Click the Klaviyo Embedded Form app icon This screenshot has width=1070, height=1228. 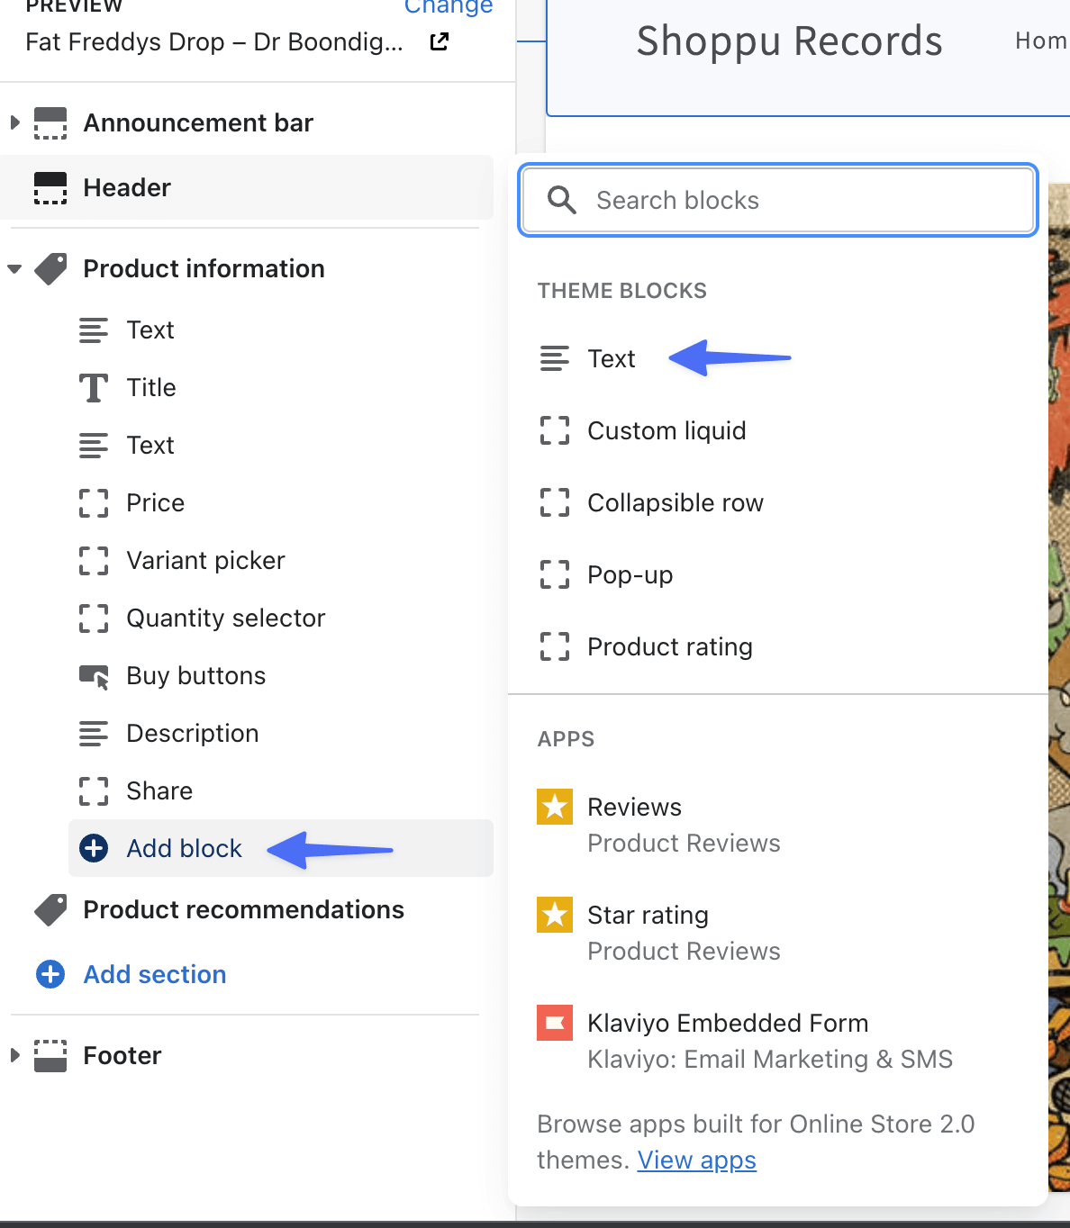(554, 1023)
